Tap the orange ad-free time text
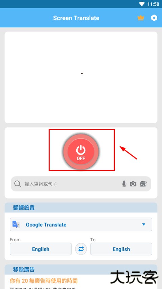 point(44,281)
